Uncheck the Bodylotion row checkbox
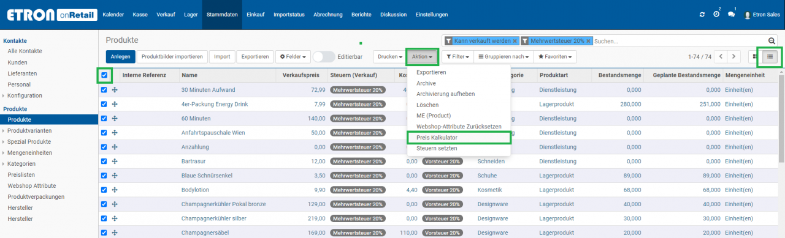The width and height of the screenshot is (785, 238). tap(104, 190)
